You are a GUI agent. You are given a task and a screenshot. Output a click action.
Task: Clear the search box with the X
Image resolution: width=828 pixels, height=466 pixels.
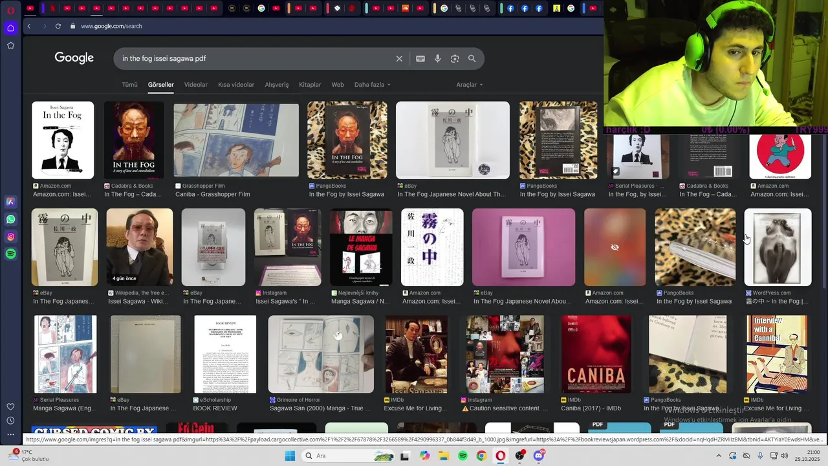(399, 58)
